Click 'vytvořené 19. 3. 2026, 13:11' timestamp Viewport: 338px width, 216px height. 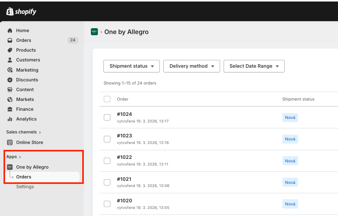coord(143,164)
